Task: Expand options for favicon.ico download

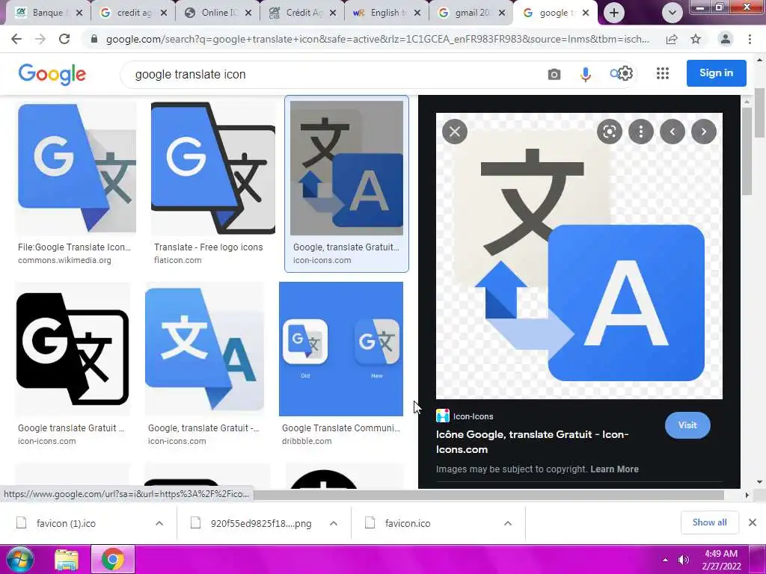Action: pyautogui.click(x=508, y=523)
